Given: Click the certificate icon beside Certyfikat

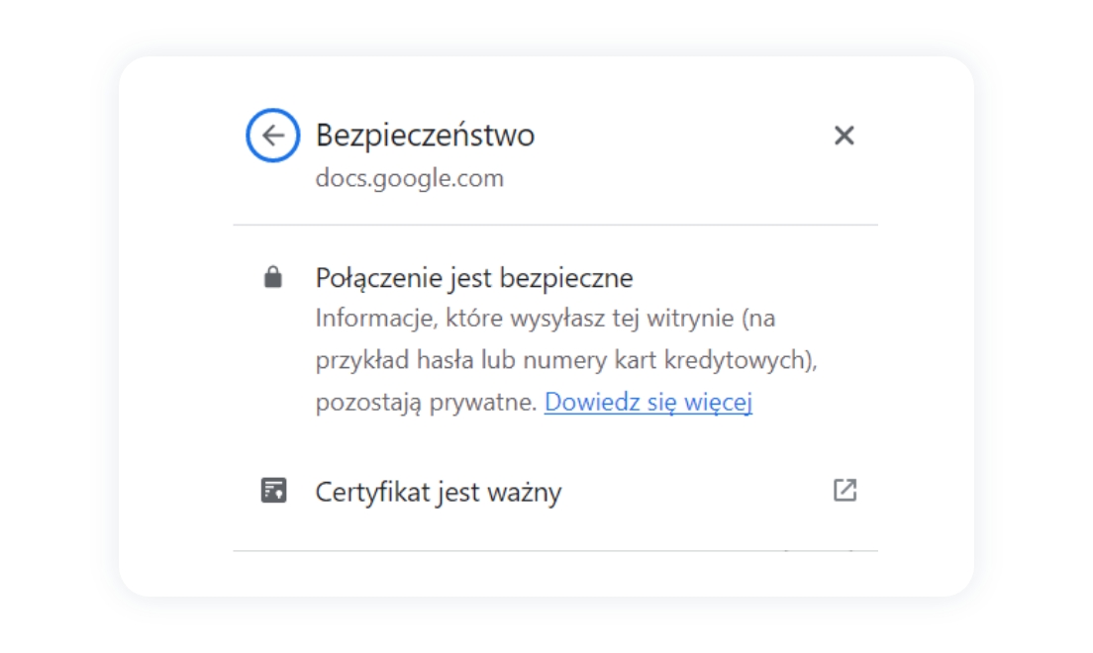Looking at the screenshot, I should [273, 491].
